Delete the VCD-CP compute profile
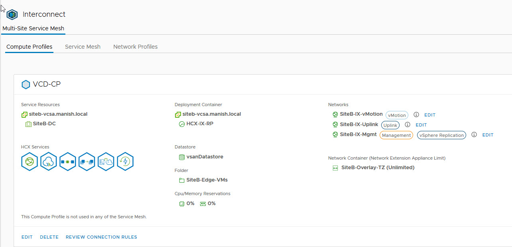The height and width of the screenshot is (247, 512). tap(49, 237)
